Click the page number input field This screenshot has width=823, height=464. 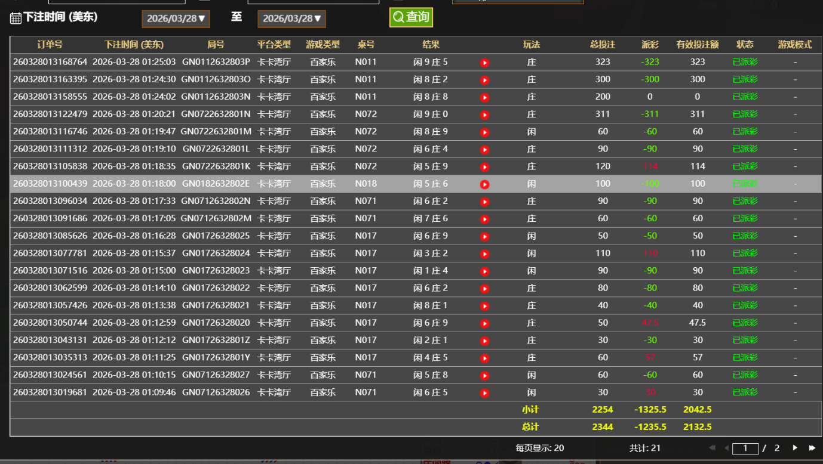coord(745,448)
